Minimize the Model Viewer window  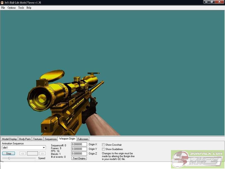206,2
